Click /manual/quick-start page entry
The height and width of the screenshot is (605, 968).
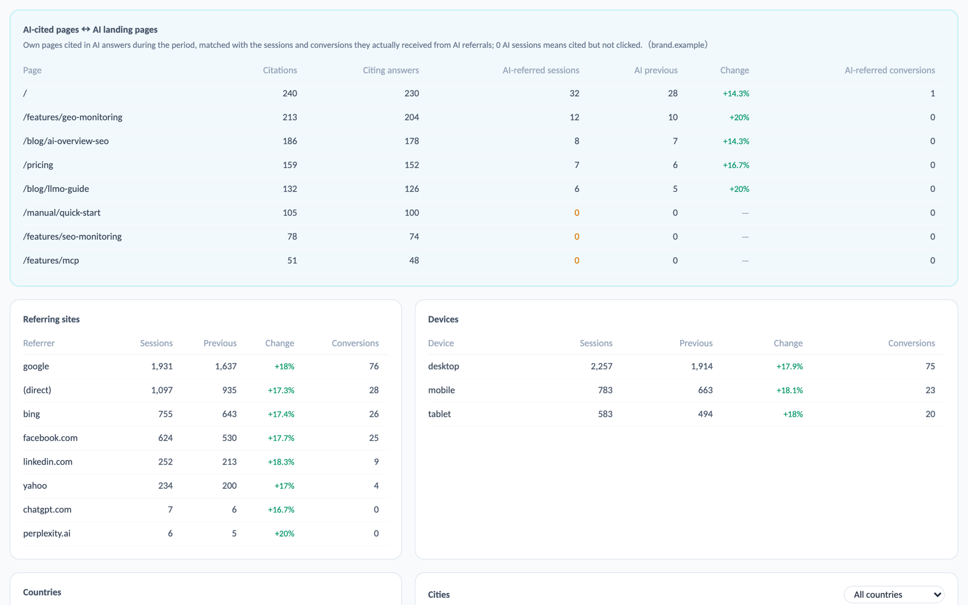click(x=483, y=213)
